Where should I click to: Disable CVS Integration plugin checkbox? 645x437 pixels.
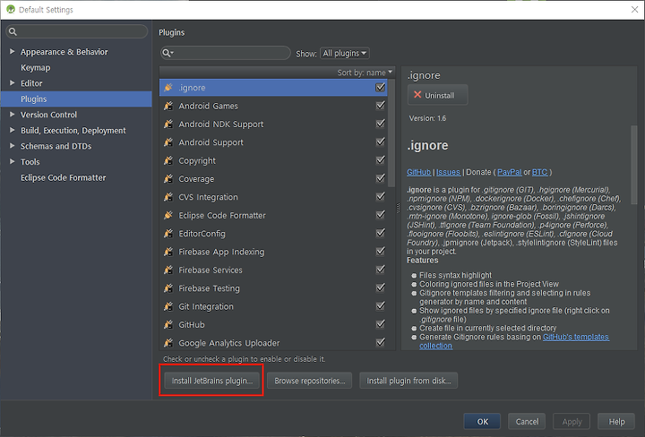point(381,196)
